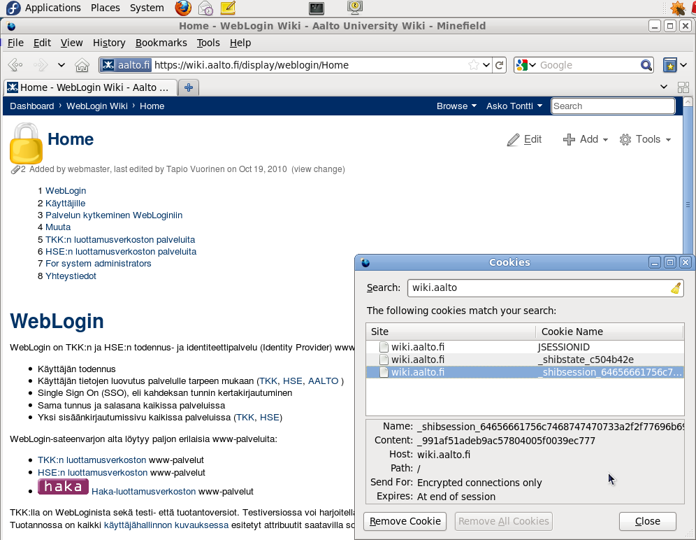
Task: Expand the Browse menu
Action: (x=456, y=106)
